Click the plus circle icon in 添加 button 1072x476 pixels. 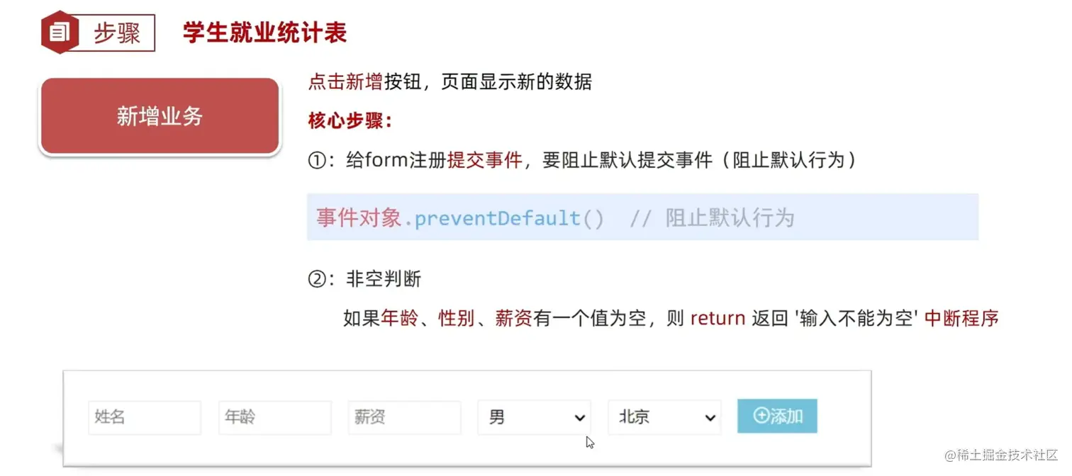pyautogui.click(x=761, y=416)
